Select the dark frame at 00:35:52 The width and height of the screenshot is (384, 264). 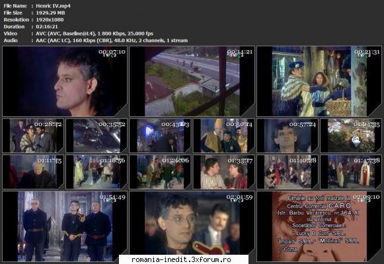pos(96,136)
